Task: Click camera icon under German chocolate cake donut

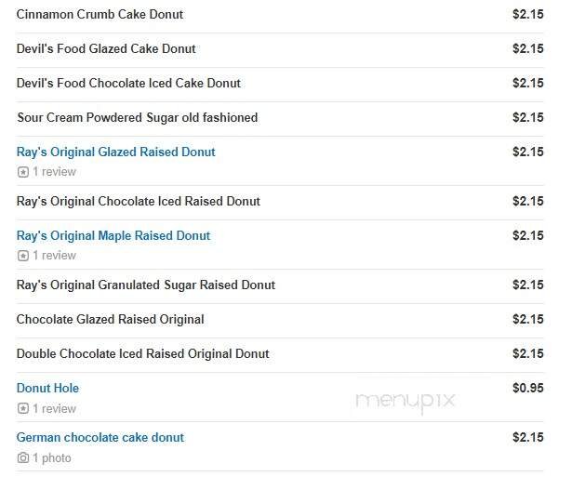Action: coord(22,458)
